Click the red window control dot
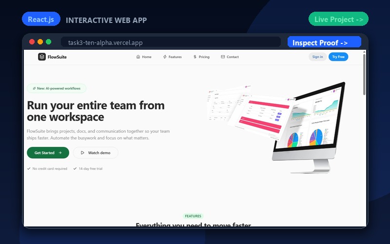The height and width of the screenshot is (244, 390). pyautogui.click(x=32, y=42)
